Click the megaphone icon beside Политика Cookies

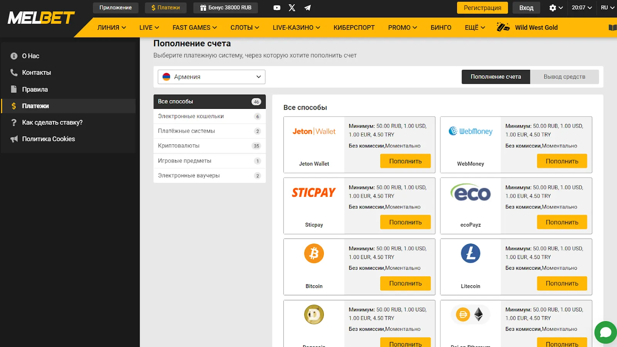(14, 139)
